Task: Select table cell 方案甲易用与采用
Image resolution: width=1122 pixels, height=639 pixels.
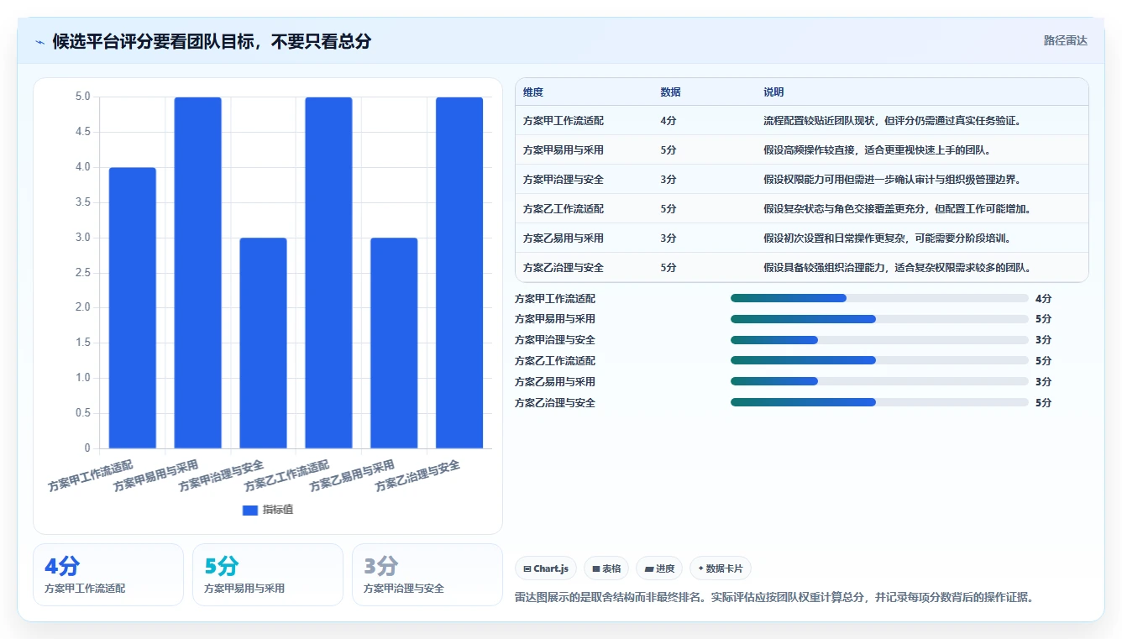Action: (564, 150)
